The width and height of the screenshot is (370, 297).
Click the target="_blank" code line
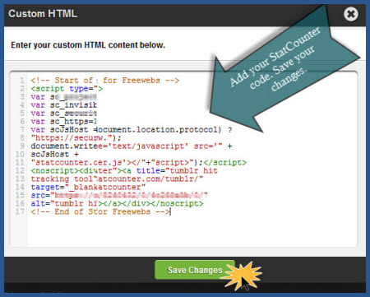click(x=88, y=188)
